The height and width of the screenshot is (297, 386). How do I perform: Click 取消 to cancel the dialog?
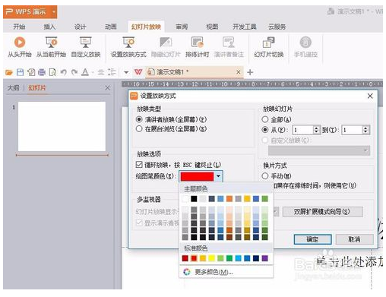354,239
